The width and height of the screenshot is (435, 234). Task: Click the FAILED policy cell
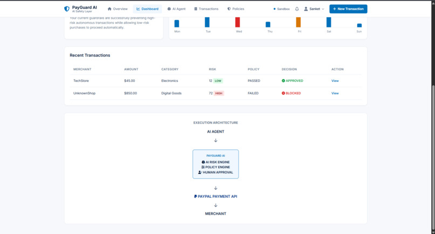pos(253,93)
